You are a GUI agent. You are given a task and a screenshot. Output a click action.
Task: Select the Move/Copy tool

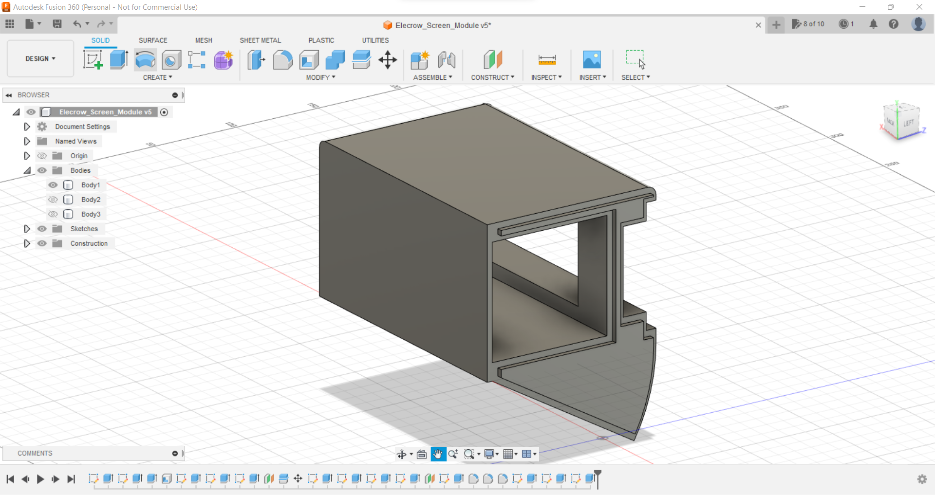click(388, 60)
